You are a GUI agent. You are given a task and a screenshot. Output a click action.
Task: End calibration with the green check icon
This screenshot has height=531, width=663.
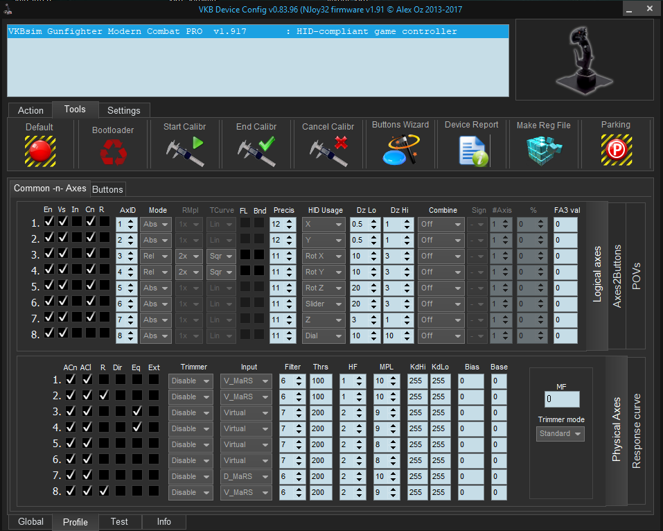click(x=256, y=152)
